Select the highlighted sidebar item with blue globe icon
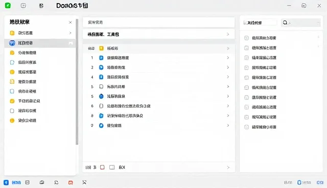The width and height of the screenshot is (327, 188). [40, 43]
